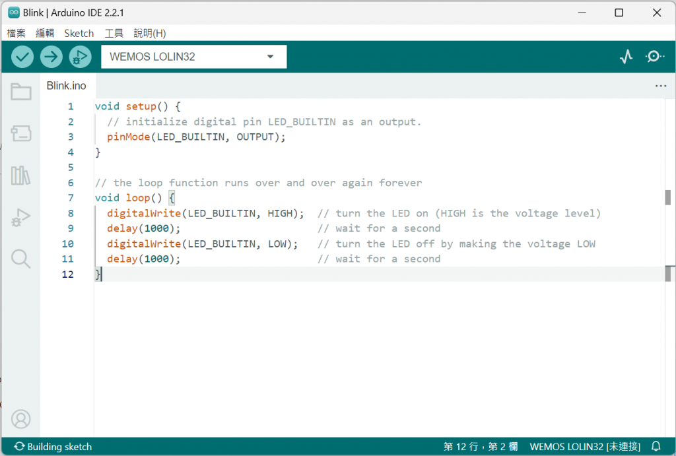Screen dimensions: 676x456
Task: Click 'delay' on line 9
Action: [x=122, y=228]
